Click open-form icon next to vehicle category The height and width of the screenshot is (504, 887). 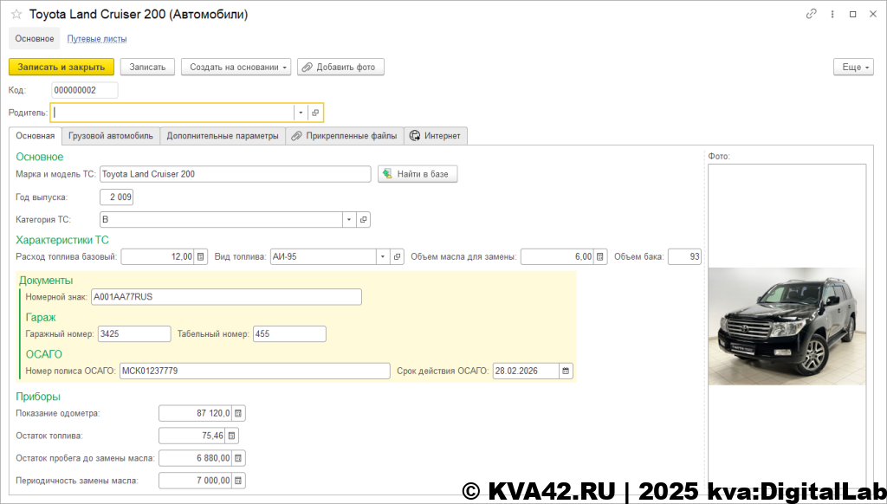pos(364,220)
